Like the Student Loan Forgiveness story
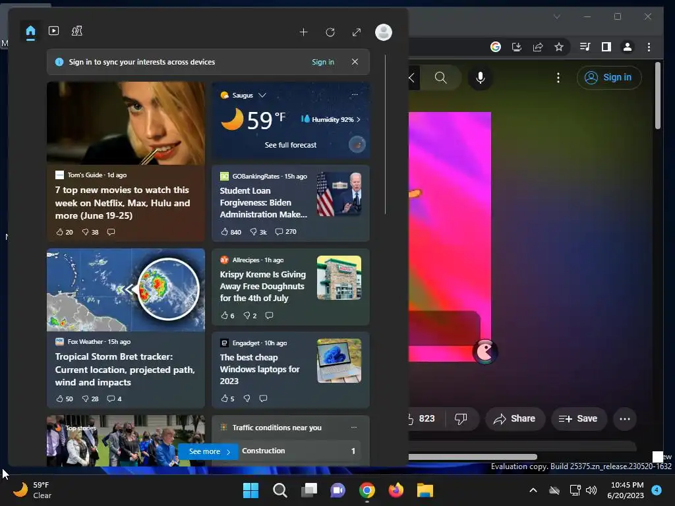 [231, 231]
